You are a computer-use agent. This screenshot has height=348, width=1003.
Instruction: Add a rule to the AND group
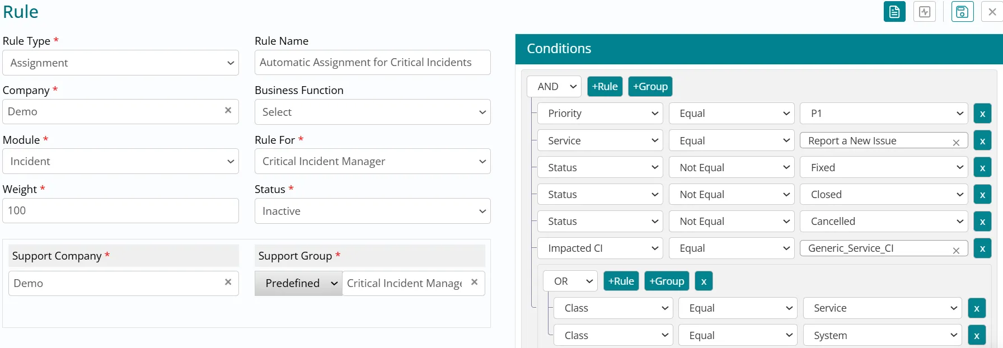pyautogui.click(x=604, y=87)
